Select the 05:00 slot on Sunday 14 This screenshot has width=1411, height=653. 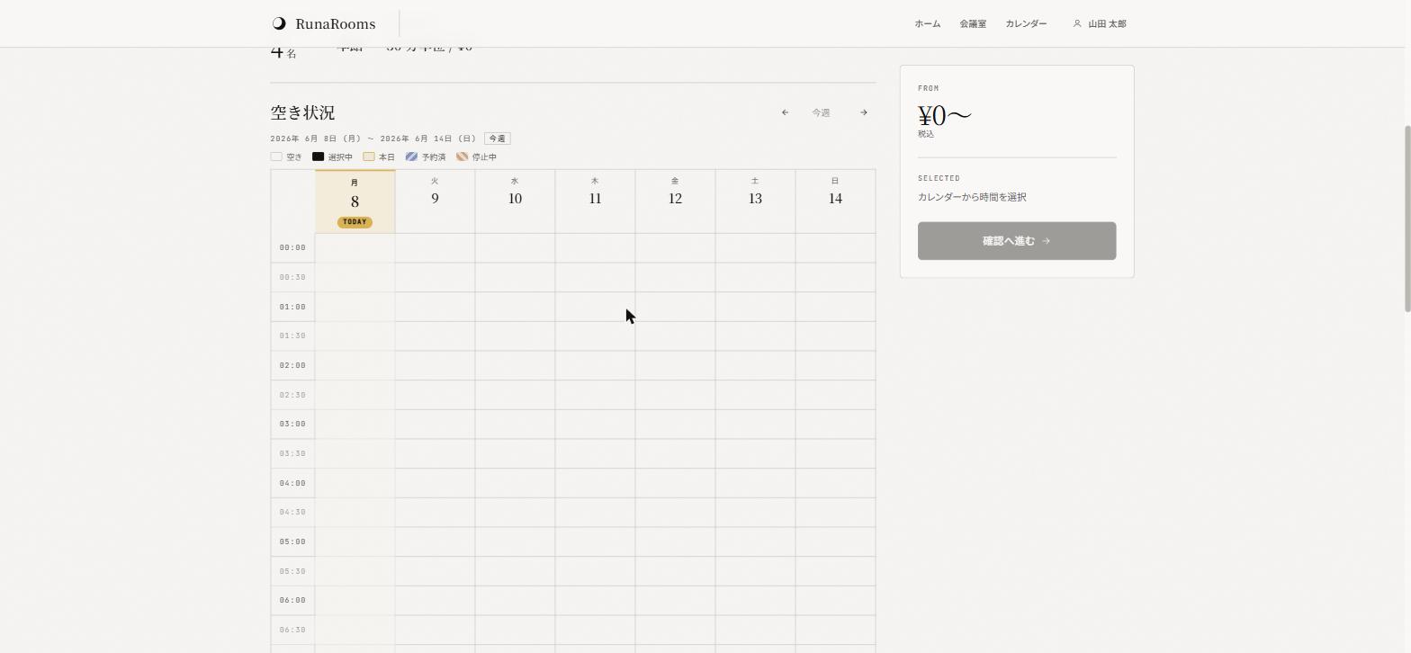835,541
